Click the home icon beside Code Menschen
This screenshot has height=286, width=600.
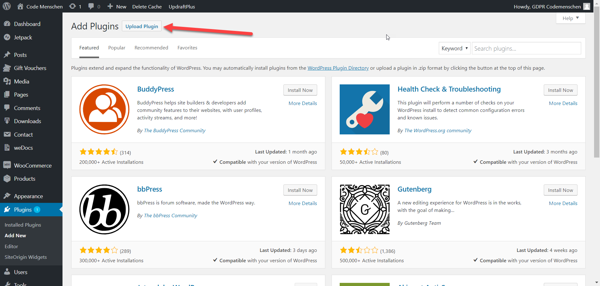[20, 6]
